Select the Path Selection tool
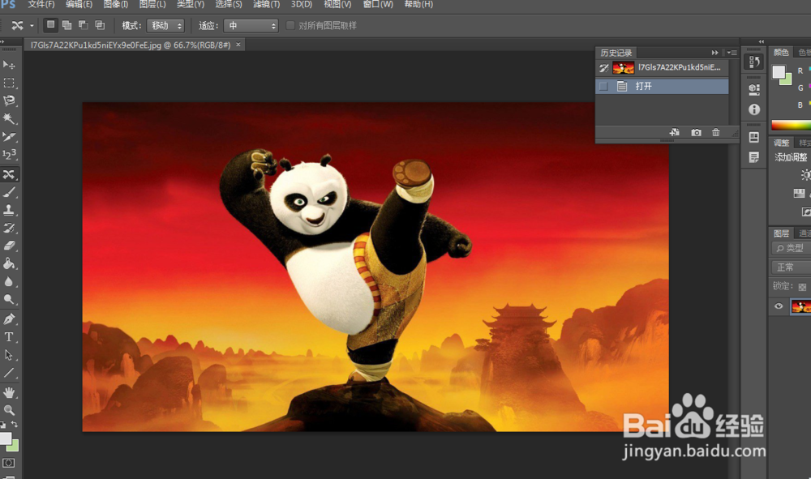 pyautogui.click(x=9, y=354)
